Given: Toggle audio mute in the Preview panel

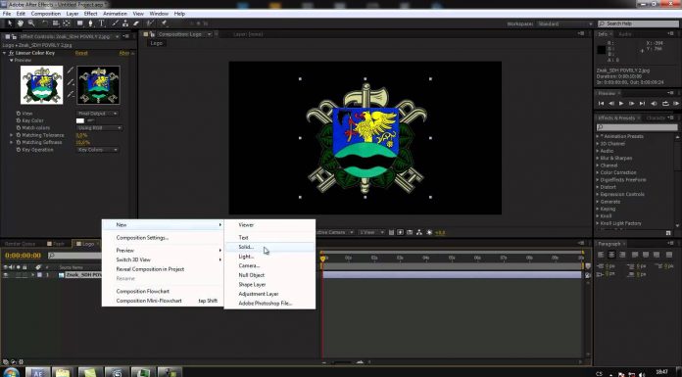Looking at the screenshot, I should tap(654, 104).
